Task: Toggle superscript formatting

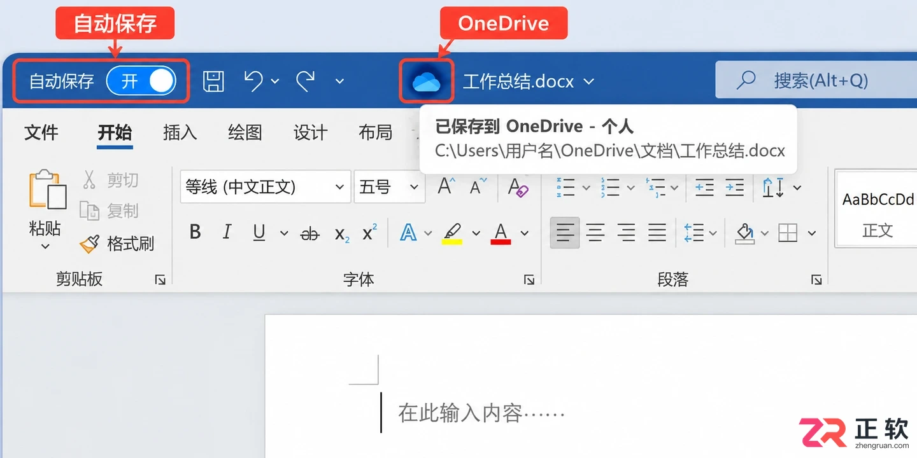Action: (x=369, y=232)
